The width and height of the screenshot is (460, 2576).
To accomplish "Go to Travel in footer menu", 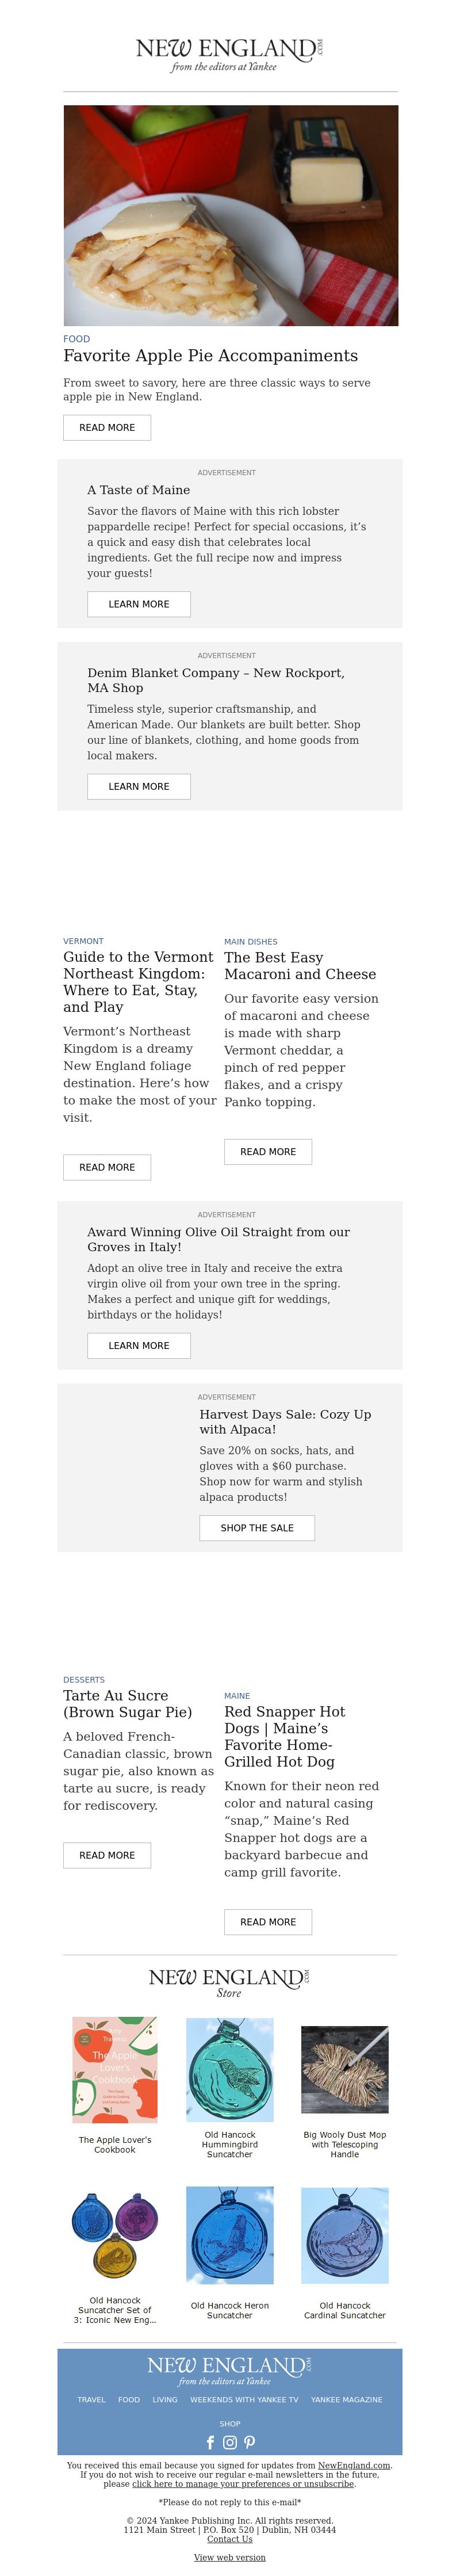I will (91, 2399).
